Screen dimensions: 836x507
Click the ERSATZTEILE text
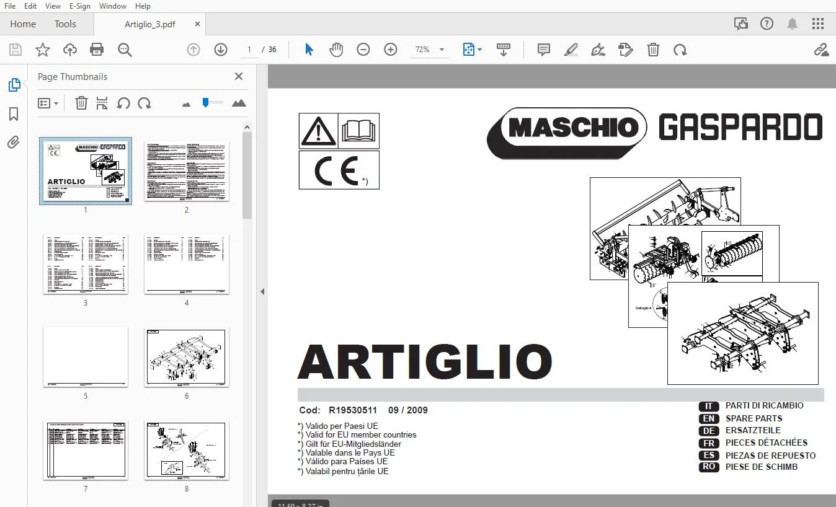(753, 430)
